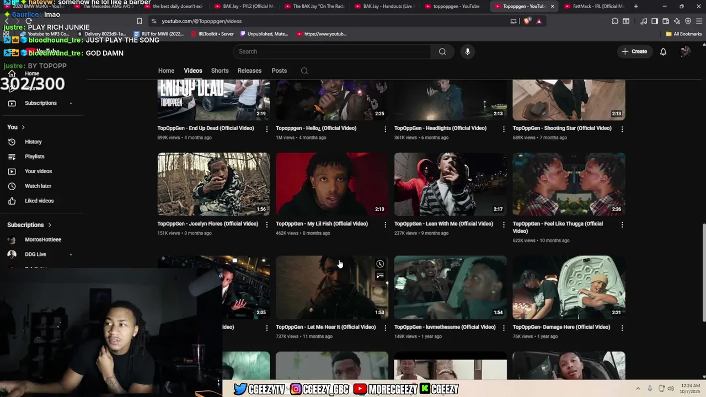This screenshot has width=706, height=397.
Task: Open options menu for Lean With Me video
Action: (x=504, y=224)
